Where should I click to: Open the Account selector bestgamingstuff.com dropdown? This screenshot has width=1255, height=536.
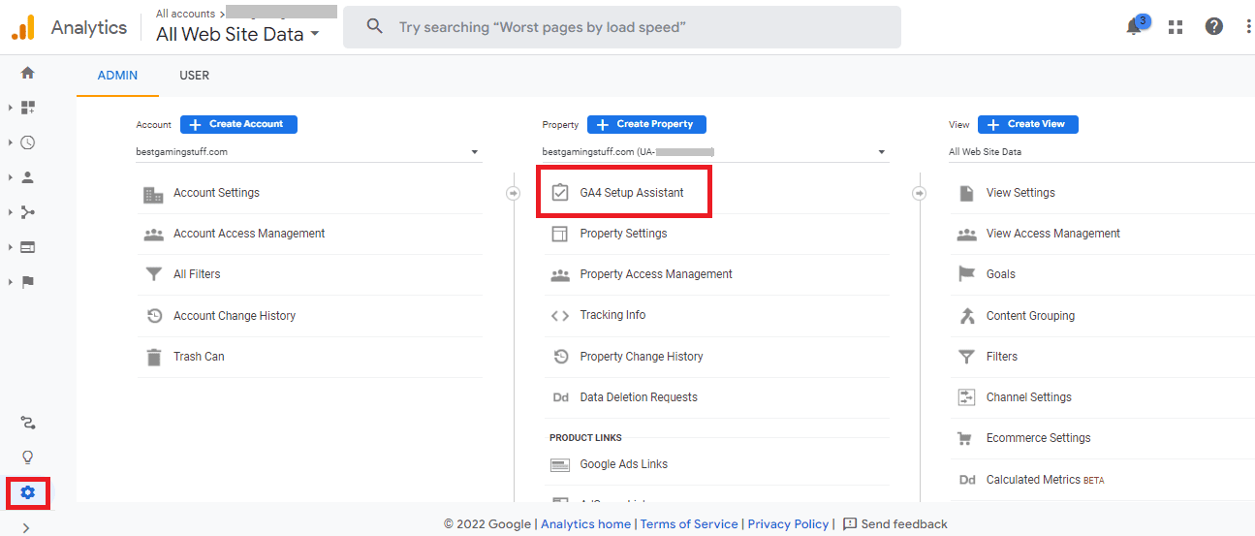click(309, 152)
